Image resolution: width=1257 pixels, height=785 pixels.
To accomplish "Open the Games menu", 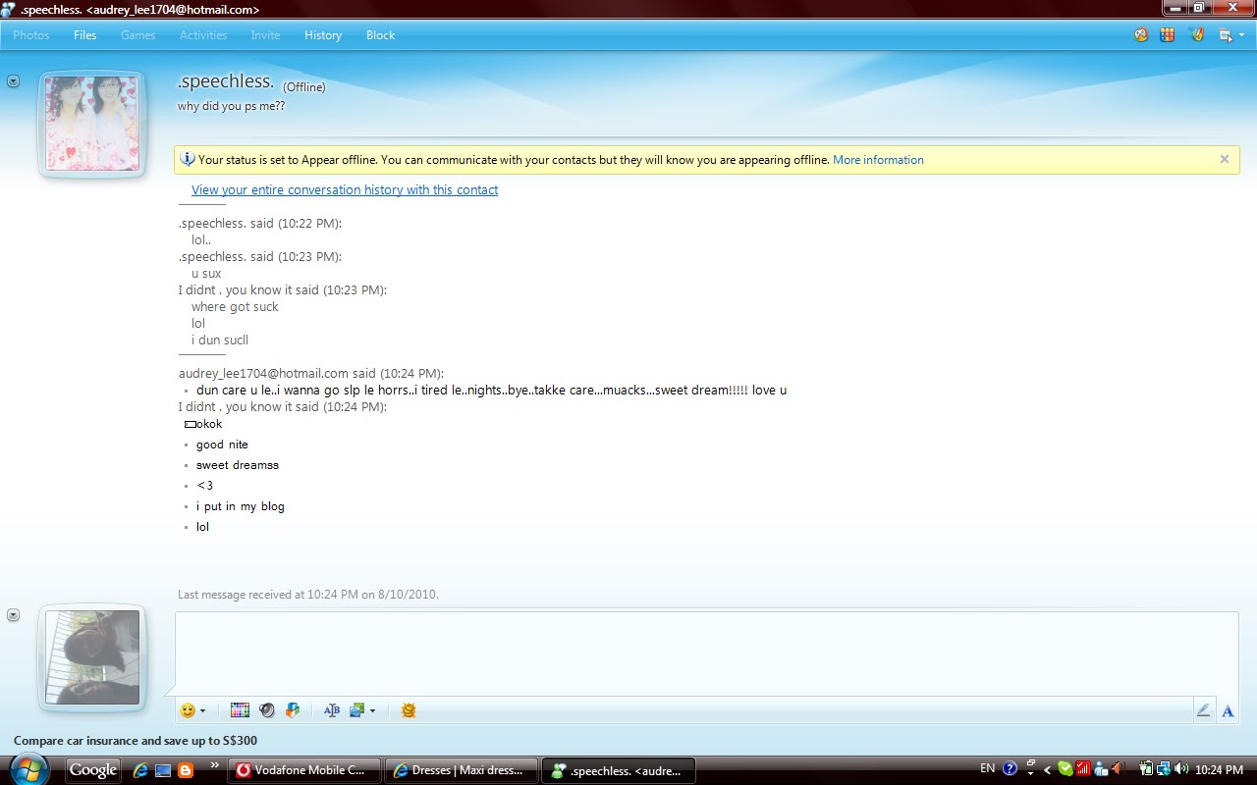I will click(138, 35).
